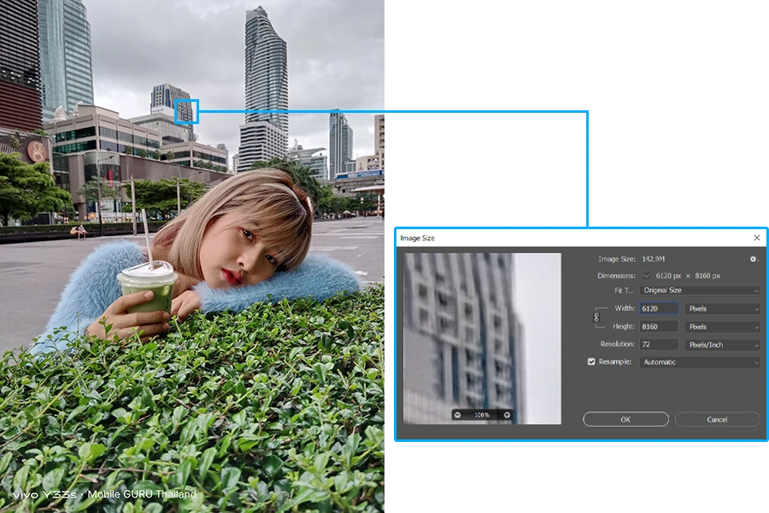Image resolution: width=769 pixels, height=513 pixels.
Task: Expand the Dimensions unit dropdown arrow
Action: [x=646, y=276]
